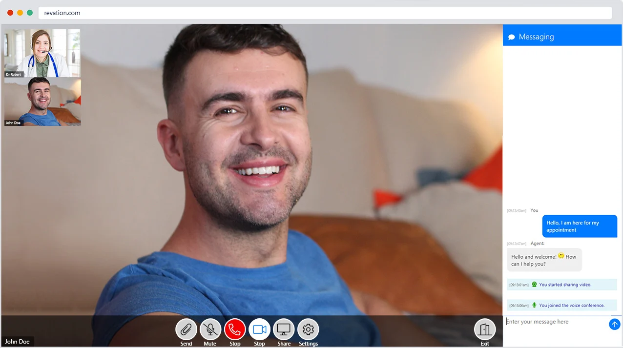The image size is (623, 348).
Task: Click 'You joined the voice conference' notification
Action: 562,306
